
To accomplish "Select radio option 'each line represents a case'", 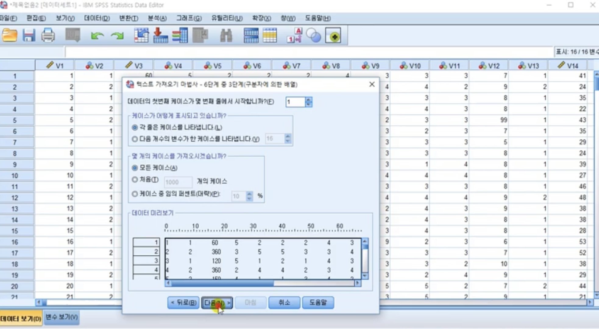I will pos(135,128).
